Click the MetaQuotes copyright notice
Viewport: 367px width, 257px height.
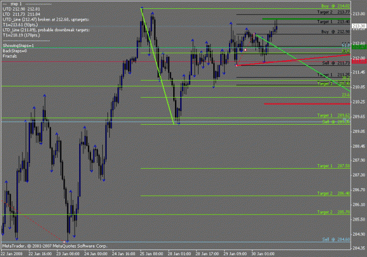point(55,246)
